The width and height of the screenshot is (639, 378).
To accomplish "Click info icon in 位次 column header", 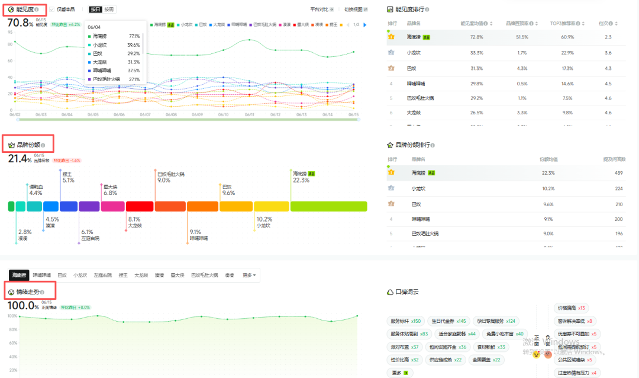I will 611,24.
